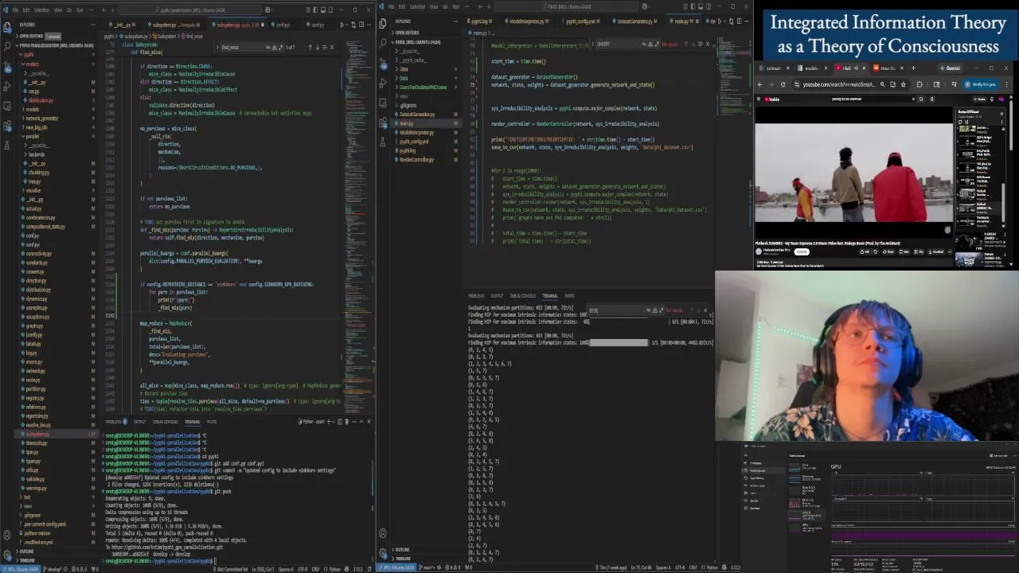Run Python file in left VS Code editor
Screen dimensions: 1019x573
(342, 25)
